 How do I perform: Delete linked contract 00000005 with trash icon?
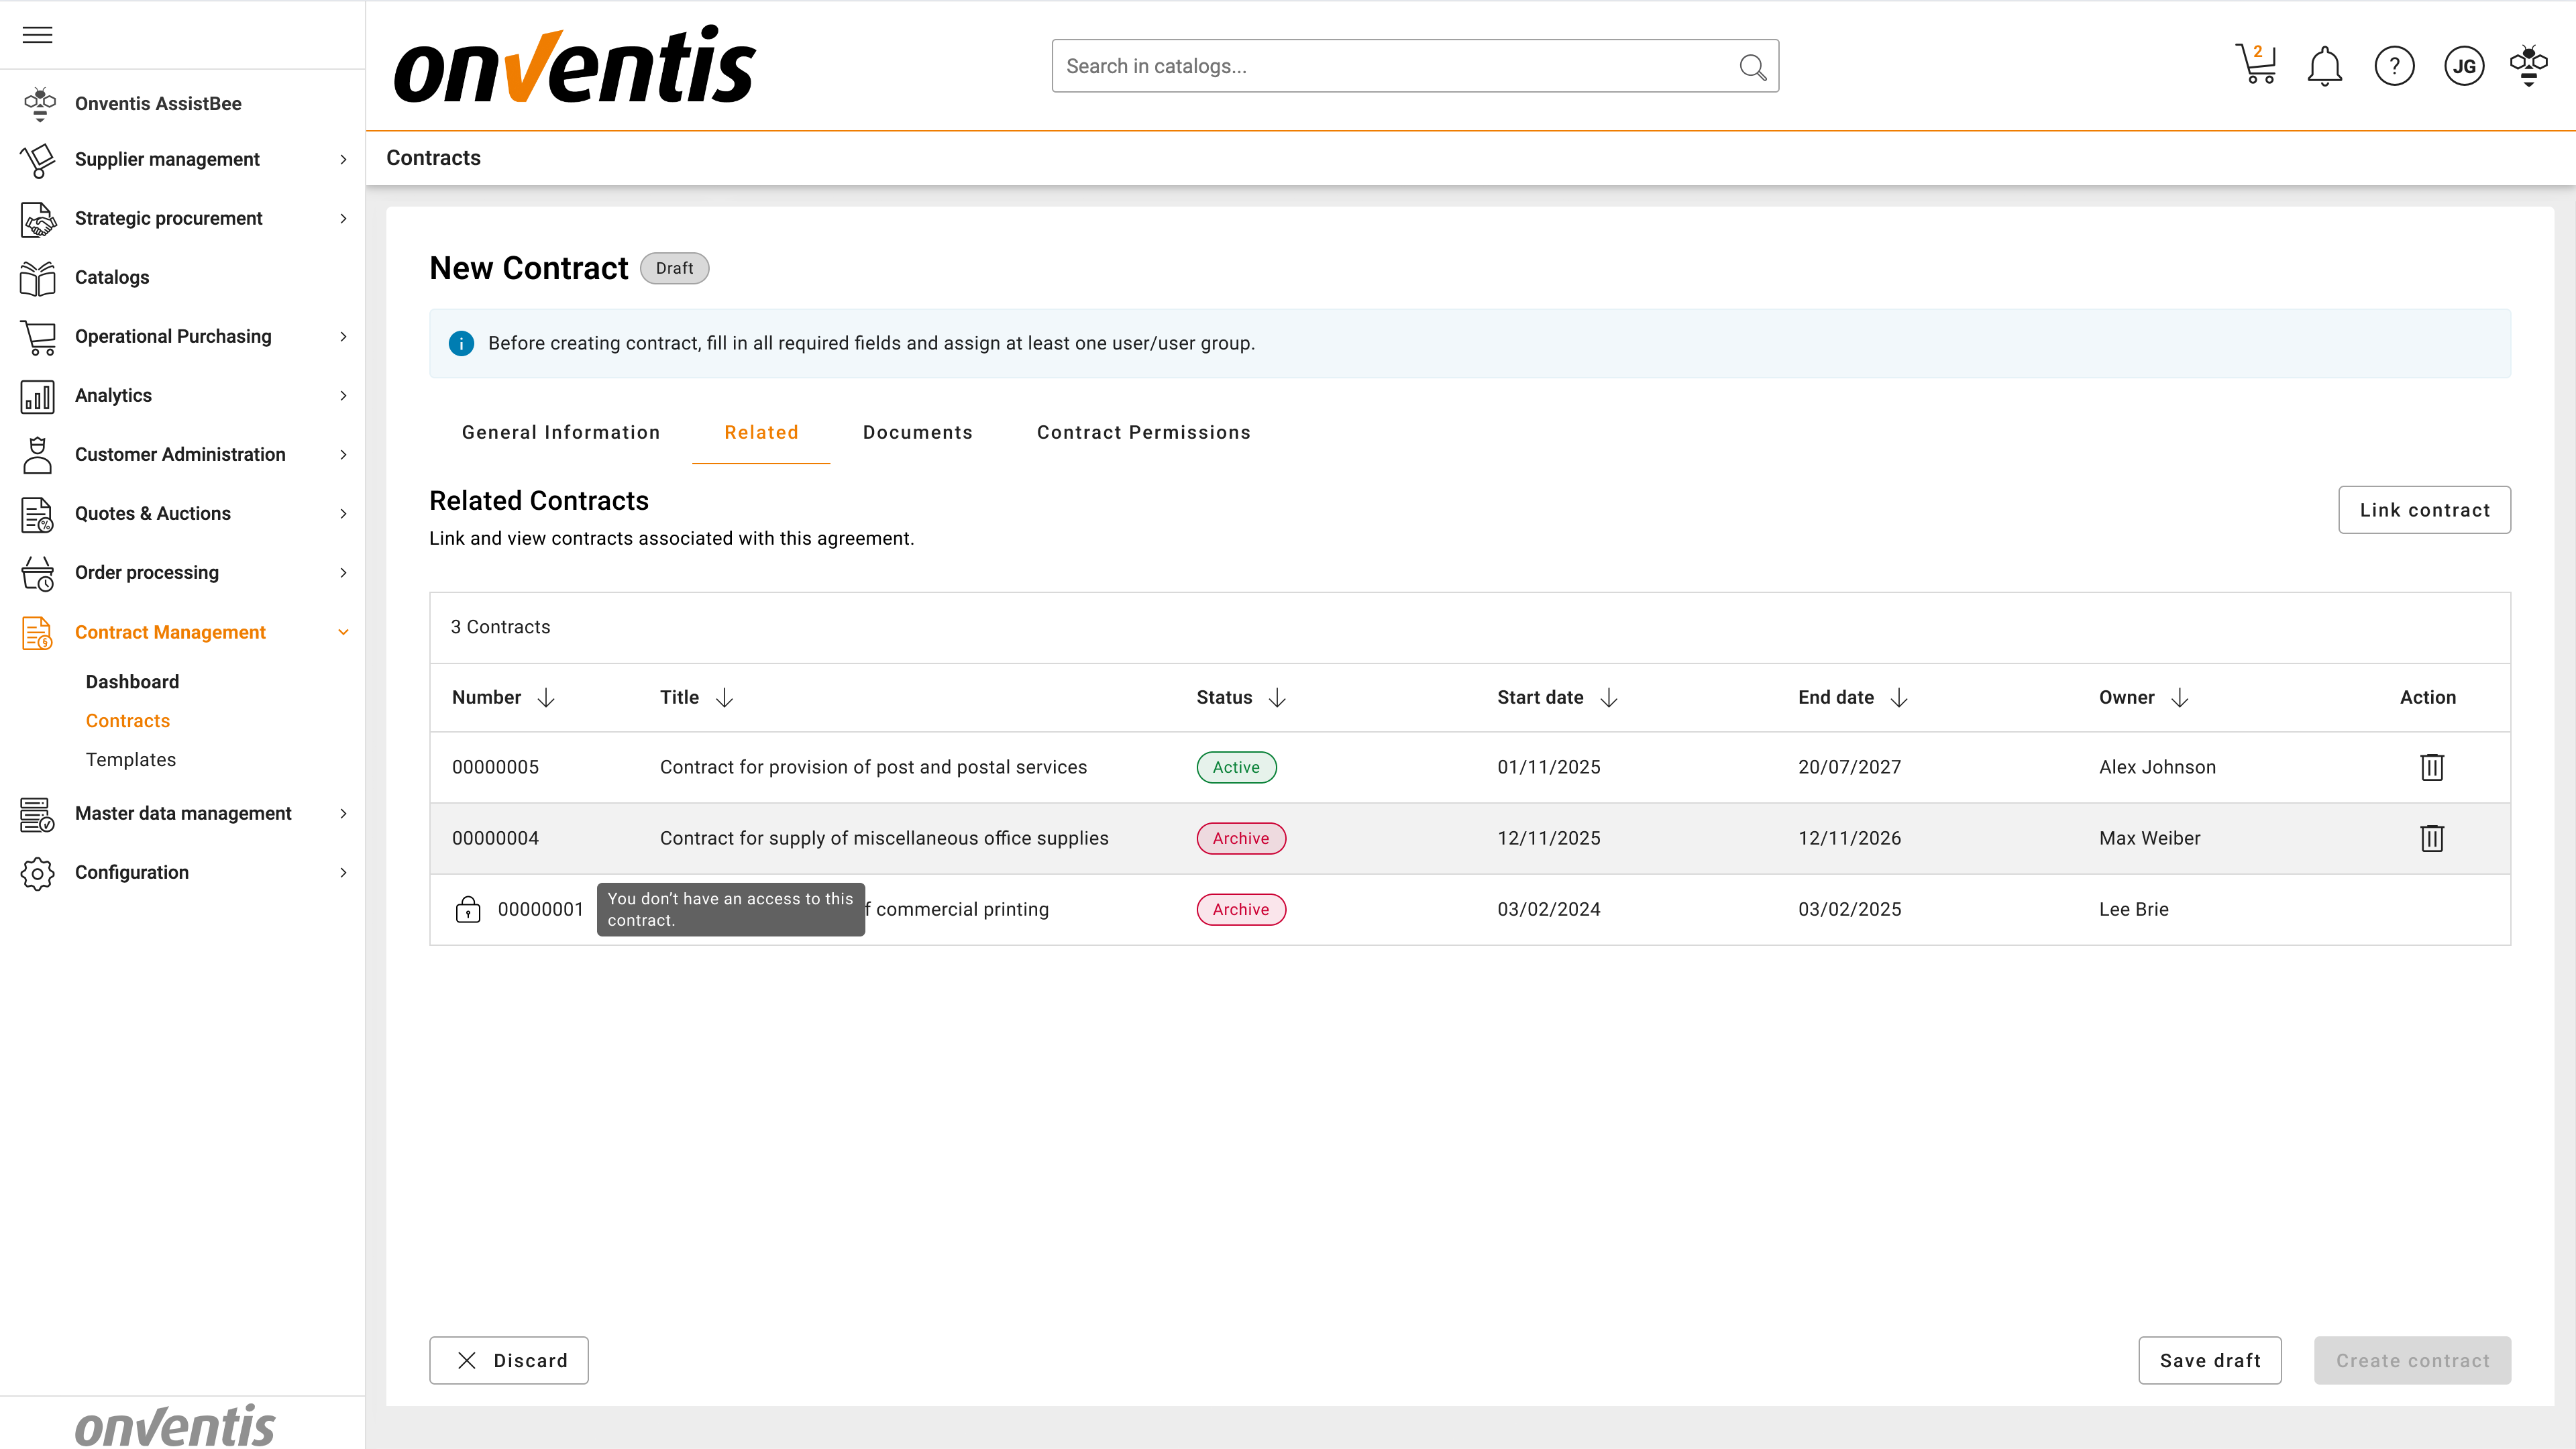point(2432,767)
